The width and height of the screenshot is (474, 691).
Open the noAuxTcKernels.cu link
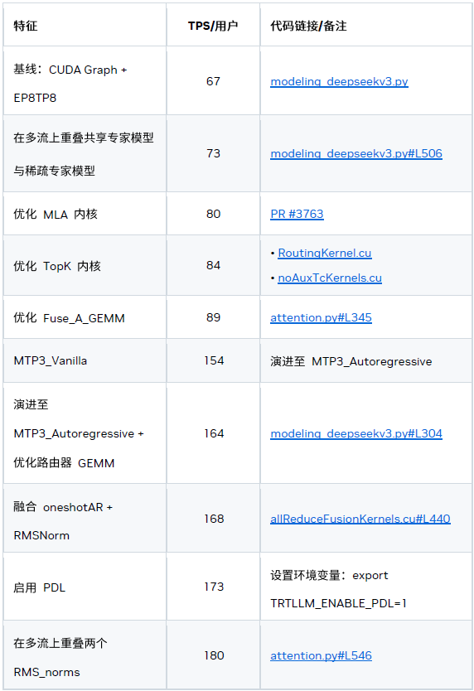click(330, 278)
